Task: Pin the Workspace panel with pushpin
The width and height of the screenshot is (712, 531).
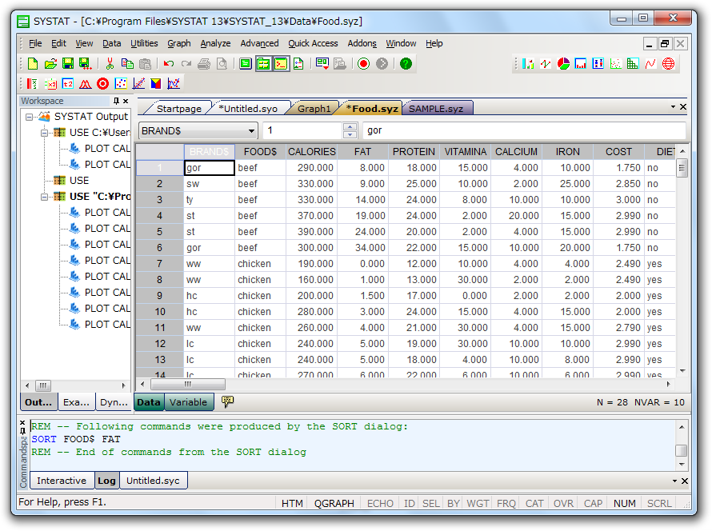Action: [116, 101]
